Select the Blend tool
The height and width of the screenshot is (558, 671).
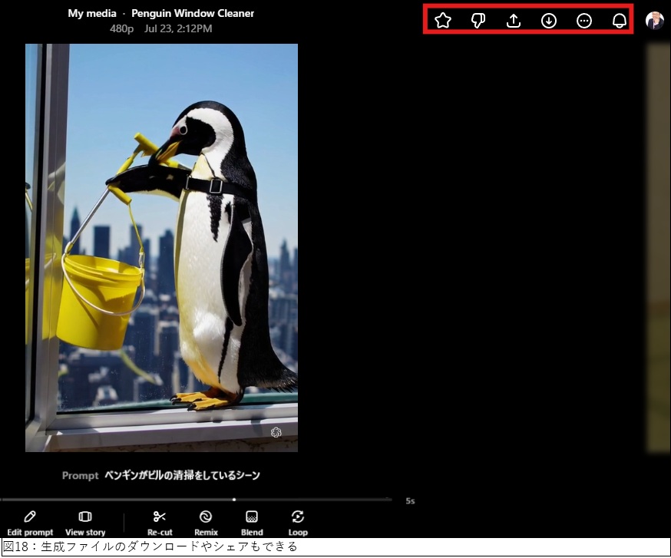coord(252,522)
